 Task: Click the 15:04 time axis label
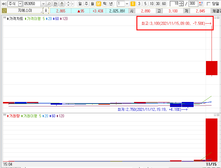[x=8, y=164]
